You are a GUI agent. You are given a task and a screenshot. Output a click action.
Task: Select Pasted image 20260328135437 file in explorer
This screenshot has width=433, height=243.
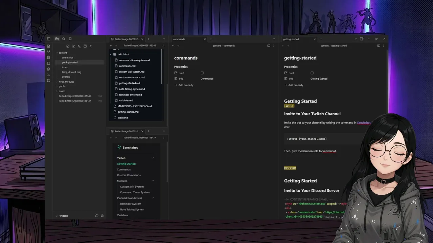pos(75,101)
